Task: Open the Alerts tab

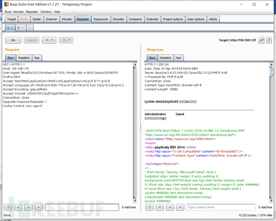Action: pyautogui.click(x=213, y=19)
